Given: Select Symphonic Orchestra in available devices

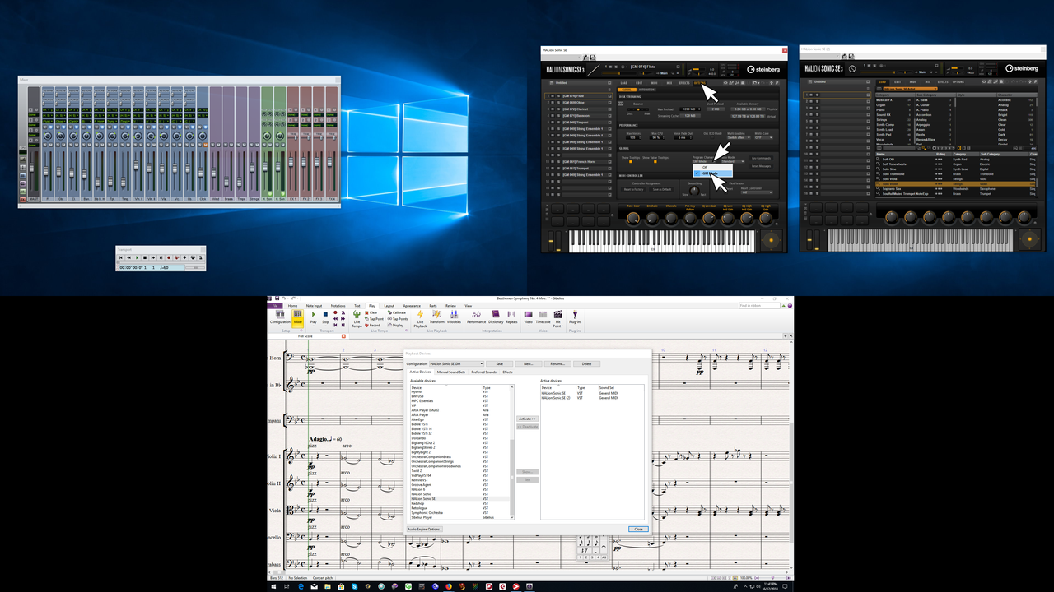Looking at the screenshot, I should point(460,512).
